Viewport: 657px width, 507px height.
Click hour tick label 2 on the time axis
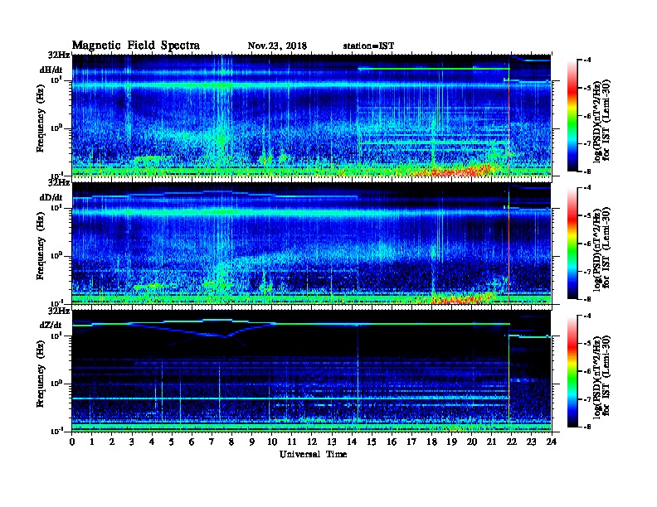click(x=112, y=442)
